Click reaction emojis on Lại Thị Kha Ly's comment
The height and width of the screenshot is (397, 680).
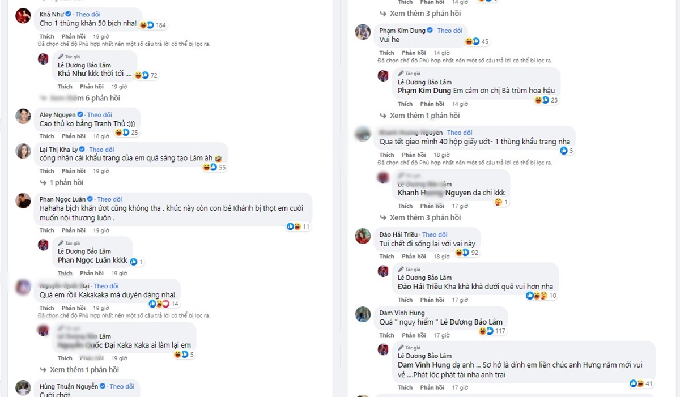(209, 167)
